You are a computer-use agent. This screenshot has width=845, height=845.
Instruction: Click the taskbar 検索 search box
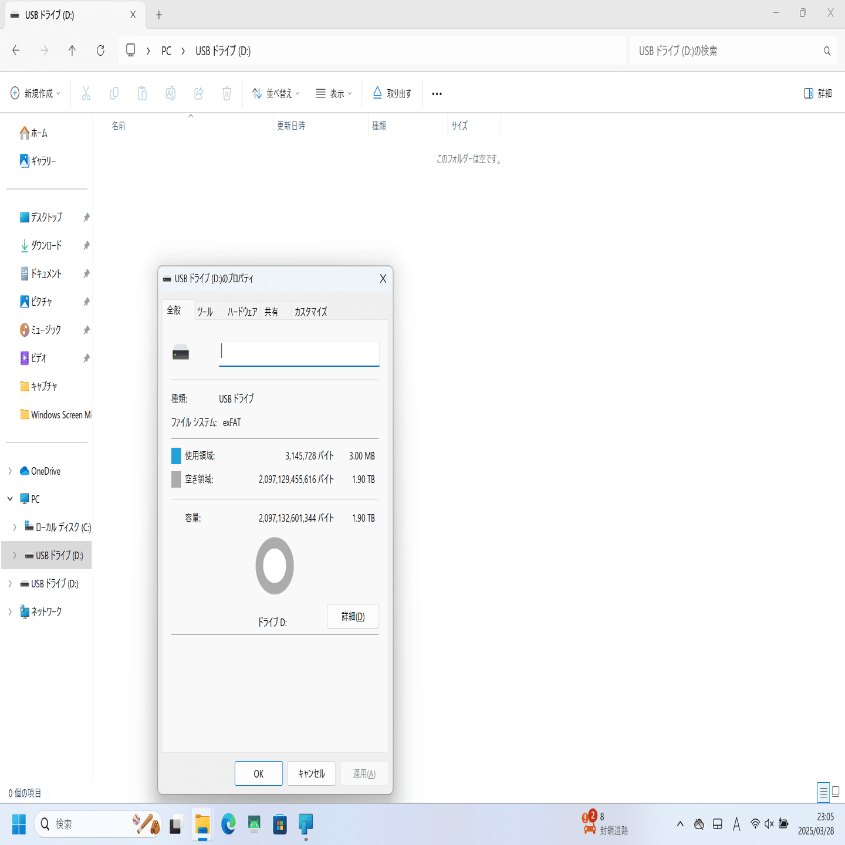pyautogui.click(x=97, y=824)
